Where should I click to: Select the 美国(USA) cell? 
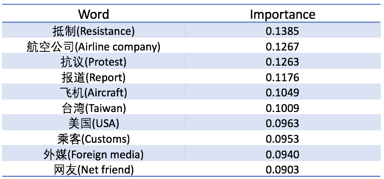(x=93, y=124)
